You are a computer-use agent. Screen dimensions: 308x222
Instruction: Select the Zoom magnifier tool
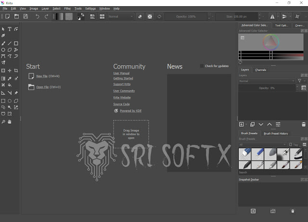tap(3, 122)
